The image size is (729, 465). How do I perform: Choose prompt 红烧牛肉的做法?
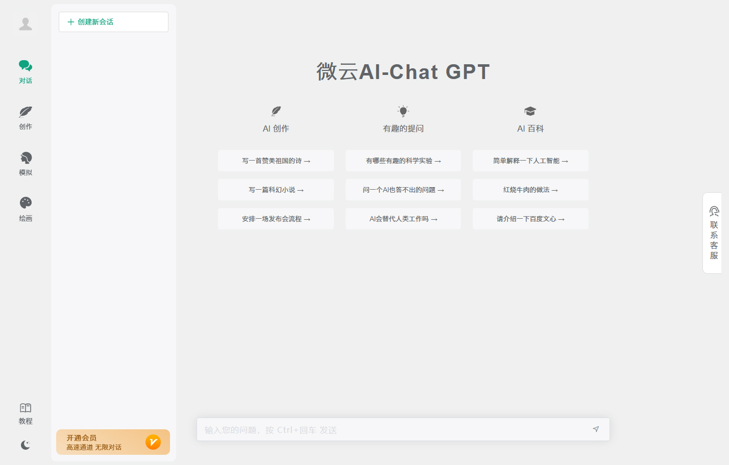click(x=530, y=190)
